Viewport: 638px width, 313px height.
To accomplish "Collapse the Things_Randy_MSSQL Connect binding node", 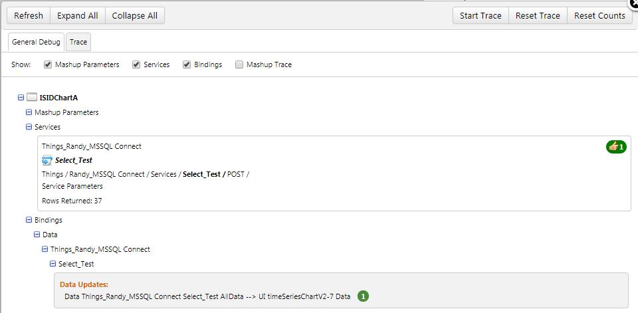I will pos(45,249).
